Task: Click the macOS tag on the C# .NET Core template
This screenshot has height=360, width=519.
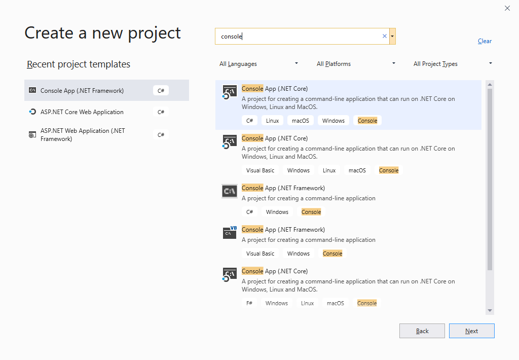Action: coord(301,121)
